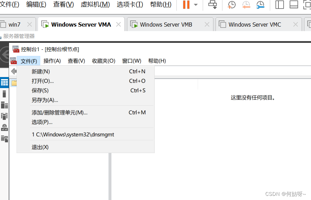
Task: Click the 这里没有任何项目。 text
Action: click(x=253, y=98)
